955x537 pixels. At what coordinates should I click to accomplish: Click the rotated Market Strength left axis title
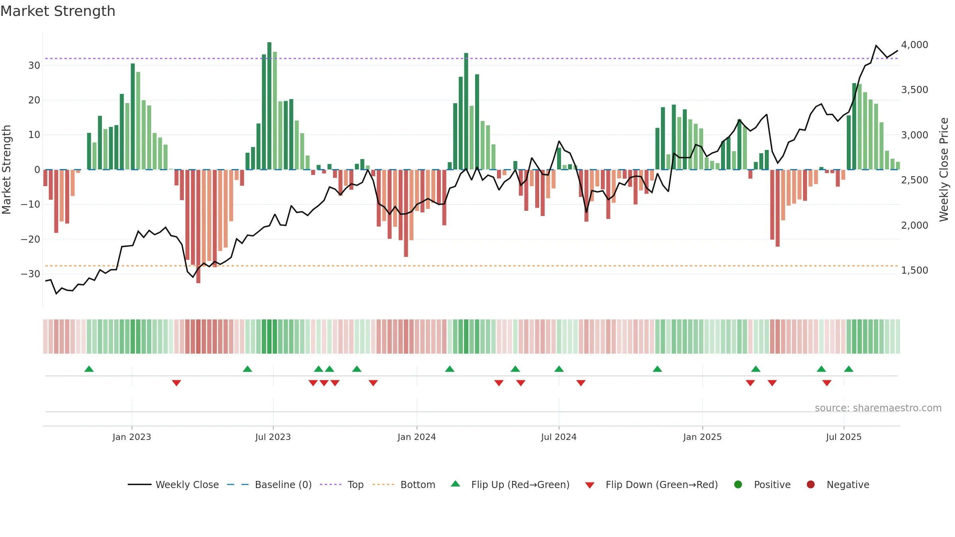click(x=6, y=169)
